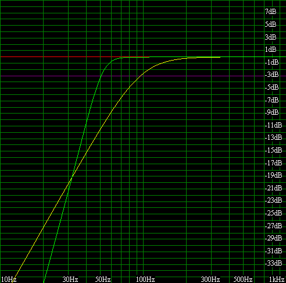Click where the yellow curve crosses the purple line

(x=141, y=76)
